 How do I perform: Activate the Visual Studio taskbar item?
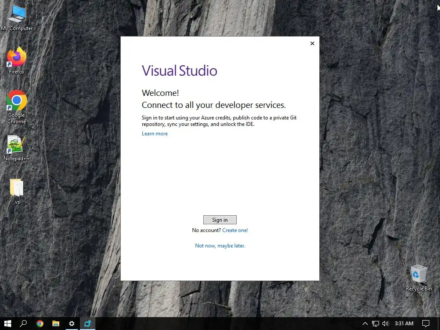pos(88,324)
